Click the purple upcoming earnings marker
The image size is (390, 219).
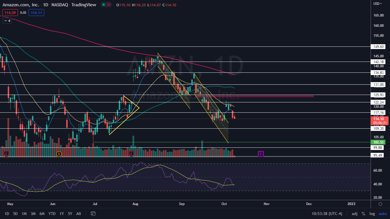261,154
